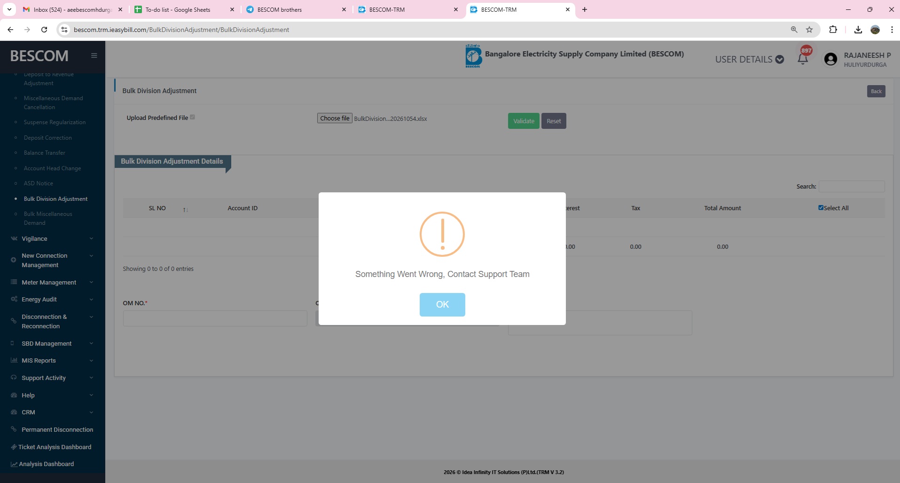This screenshot has height=483, width=900.
Task: Click OK on the error dialog
Action: pos(442,304)
